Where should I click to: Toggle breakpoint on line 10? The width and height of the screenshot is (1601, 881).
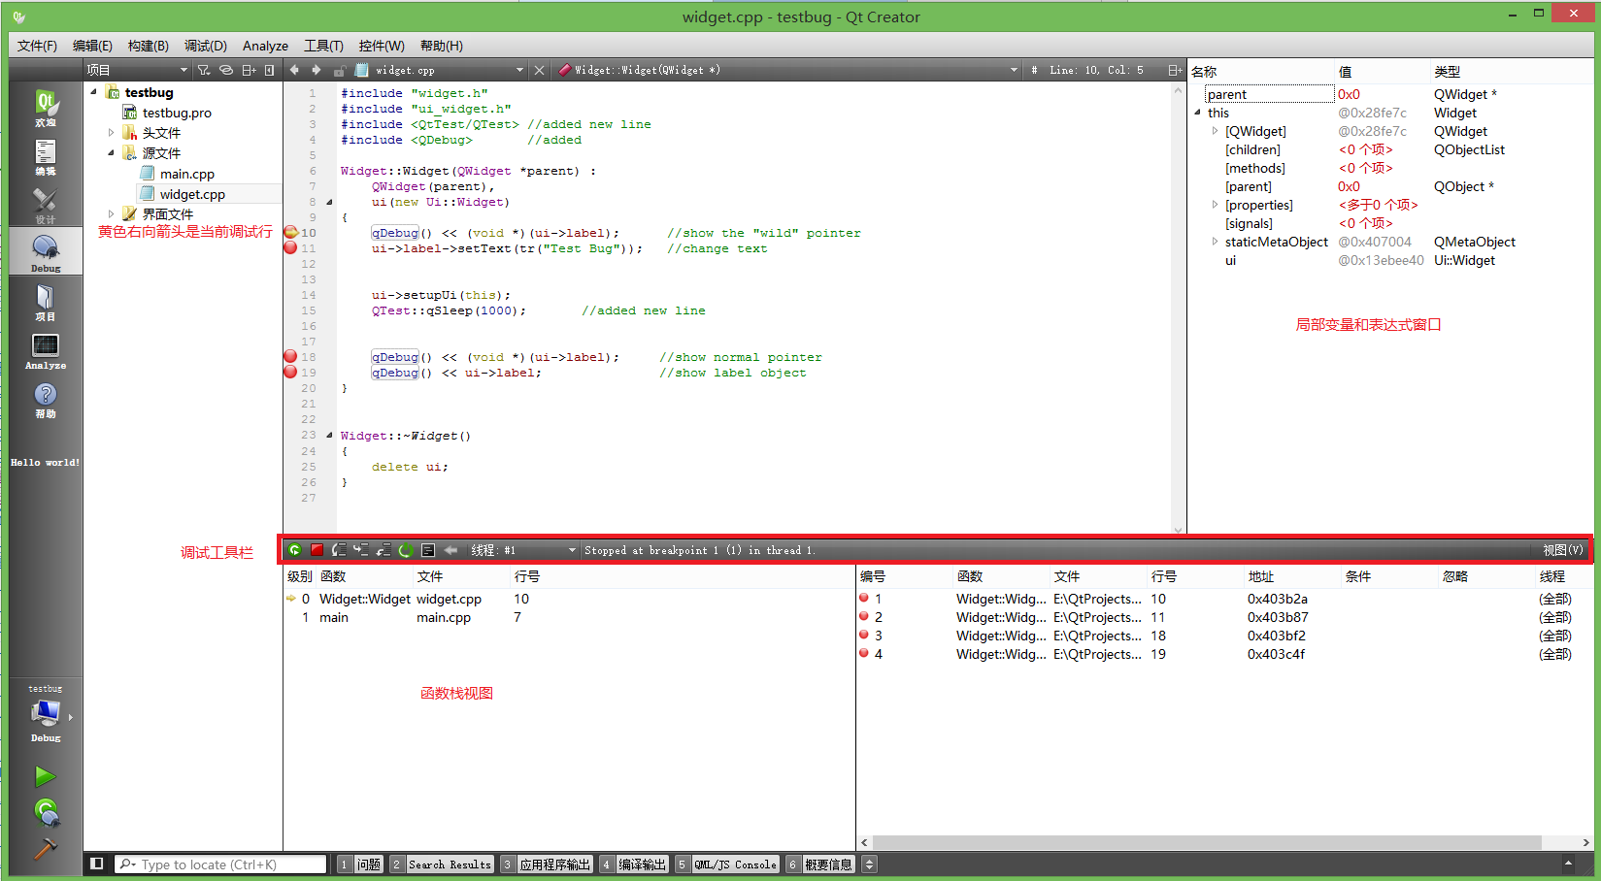(290, 233)
